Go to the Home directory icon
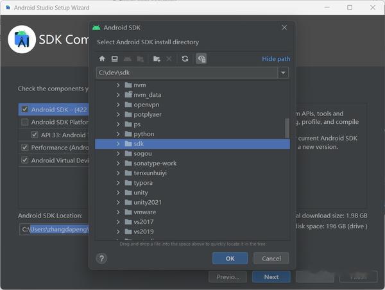Screen dimensions: 385x290 pyautogui.click(x=102, y=58)
